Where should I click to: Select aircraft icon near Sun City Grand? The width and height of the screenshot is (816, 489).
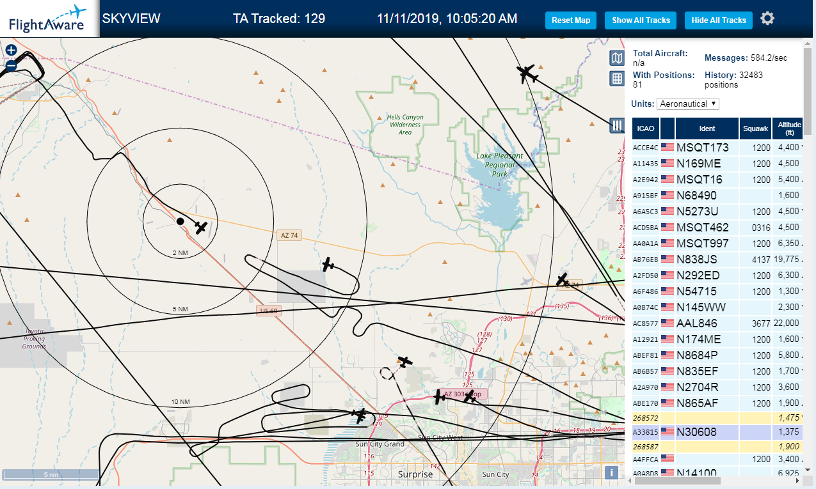pos(360,415)
